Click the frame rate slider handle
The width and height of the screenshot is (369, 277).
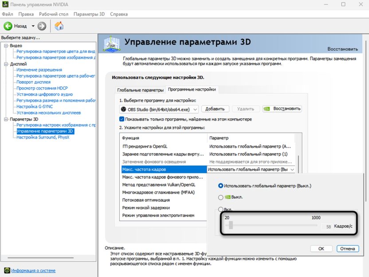(231, 225)
